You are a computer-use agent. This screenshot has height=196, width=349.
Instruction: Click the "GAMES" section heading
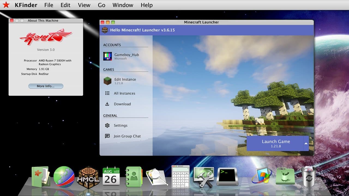[109, 70]
